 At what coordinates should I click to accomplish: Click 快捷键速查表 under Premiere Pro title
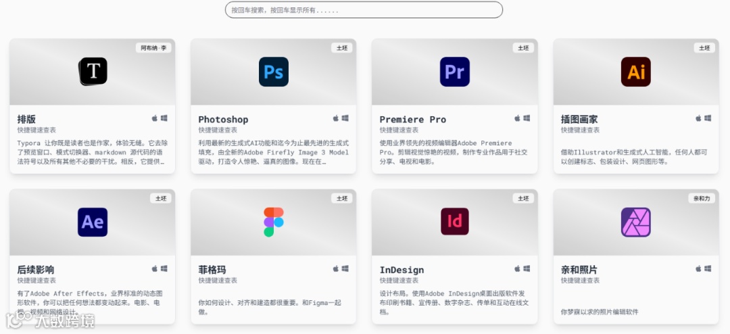tap(399, 130)
